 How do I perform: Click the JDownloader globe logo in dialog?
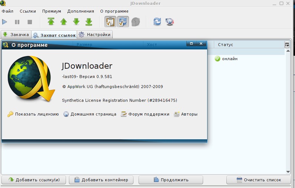coord(31,79)
